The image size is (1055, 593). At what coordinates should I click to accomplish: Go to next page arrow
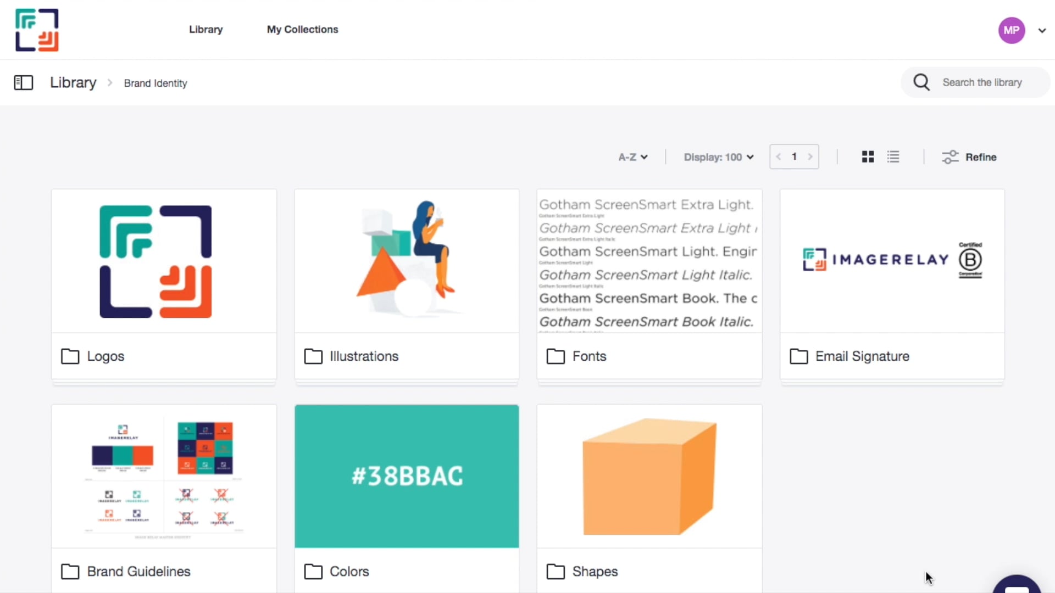pyautogui.click(x=810, y=157)
